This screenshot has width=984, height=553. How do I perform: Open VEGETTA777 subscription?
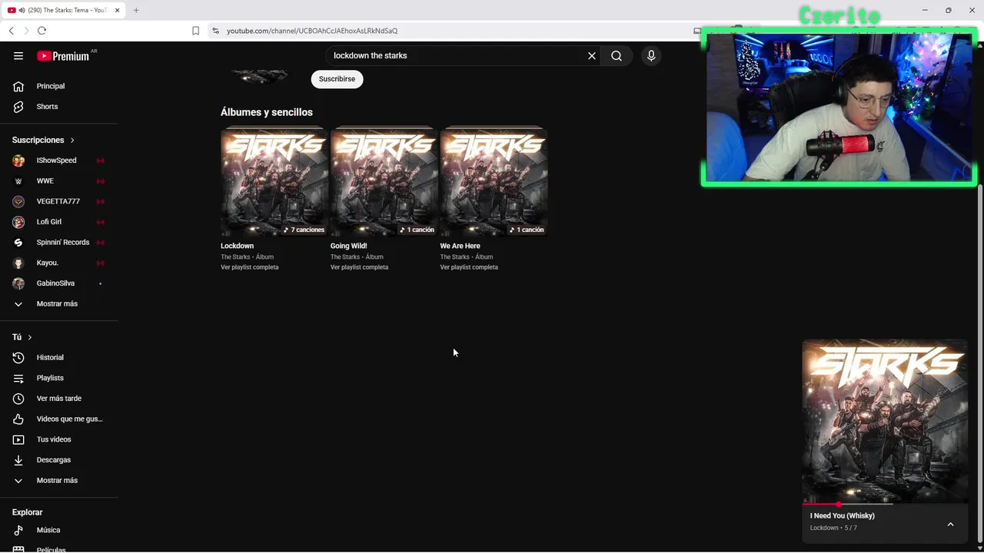(59, 201)
